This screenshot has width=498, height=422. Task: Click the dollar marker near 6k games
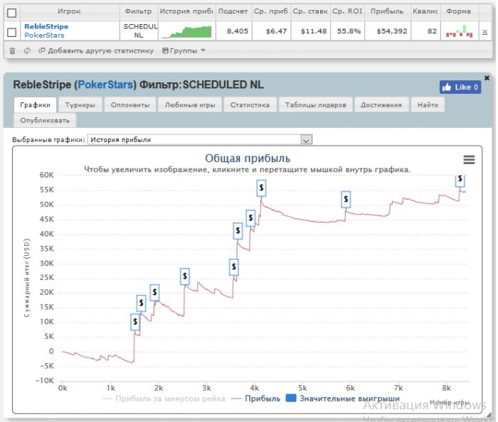(x=346, y=200)
